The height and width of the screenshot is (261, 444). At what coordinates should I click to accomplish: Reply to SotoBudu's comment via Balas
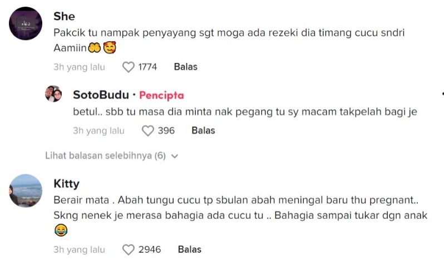(203, 131)
